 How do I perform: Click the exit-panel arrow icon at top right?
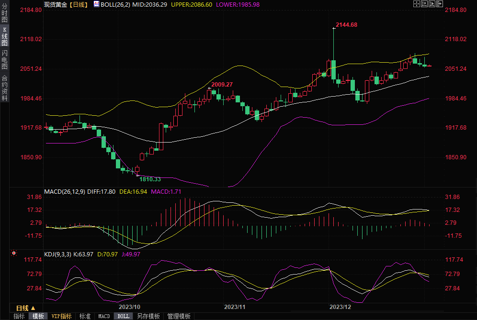[439, 4]
